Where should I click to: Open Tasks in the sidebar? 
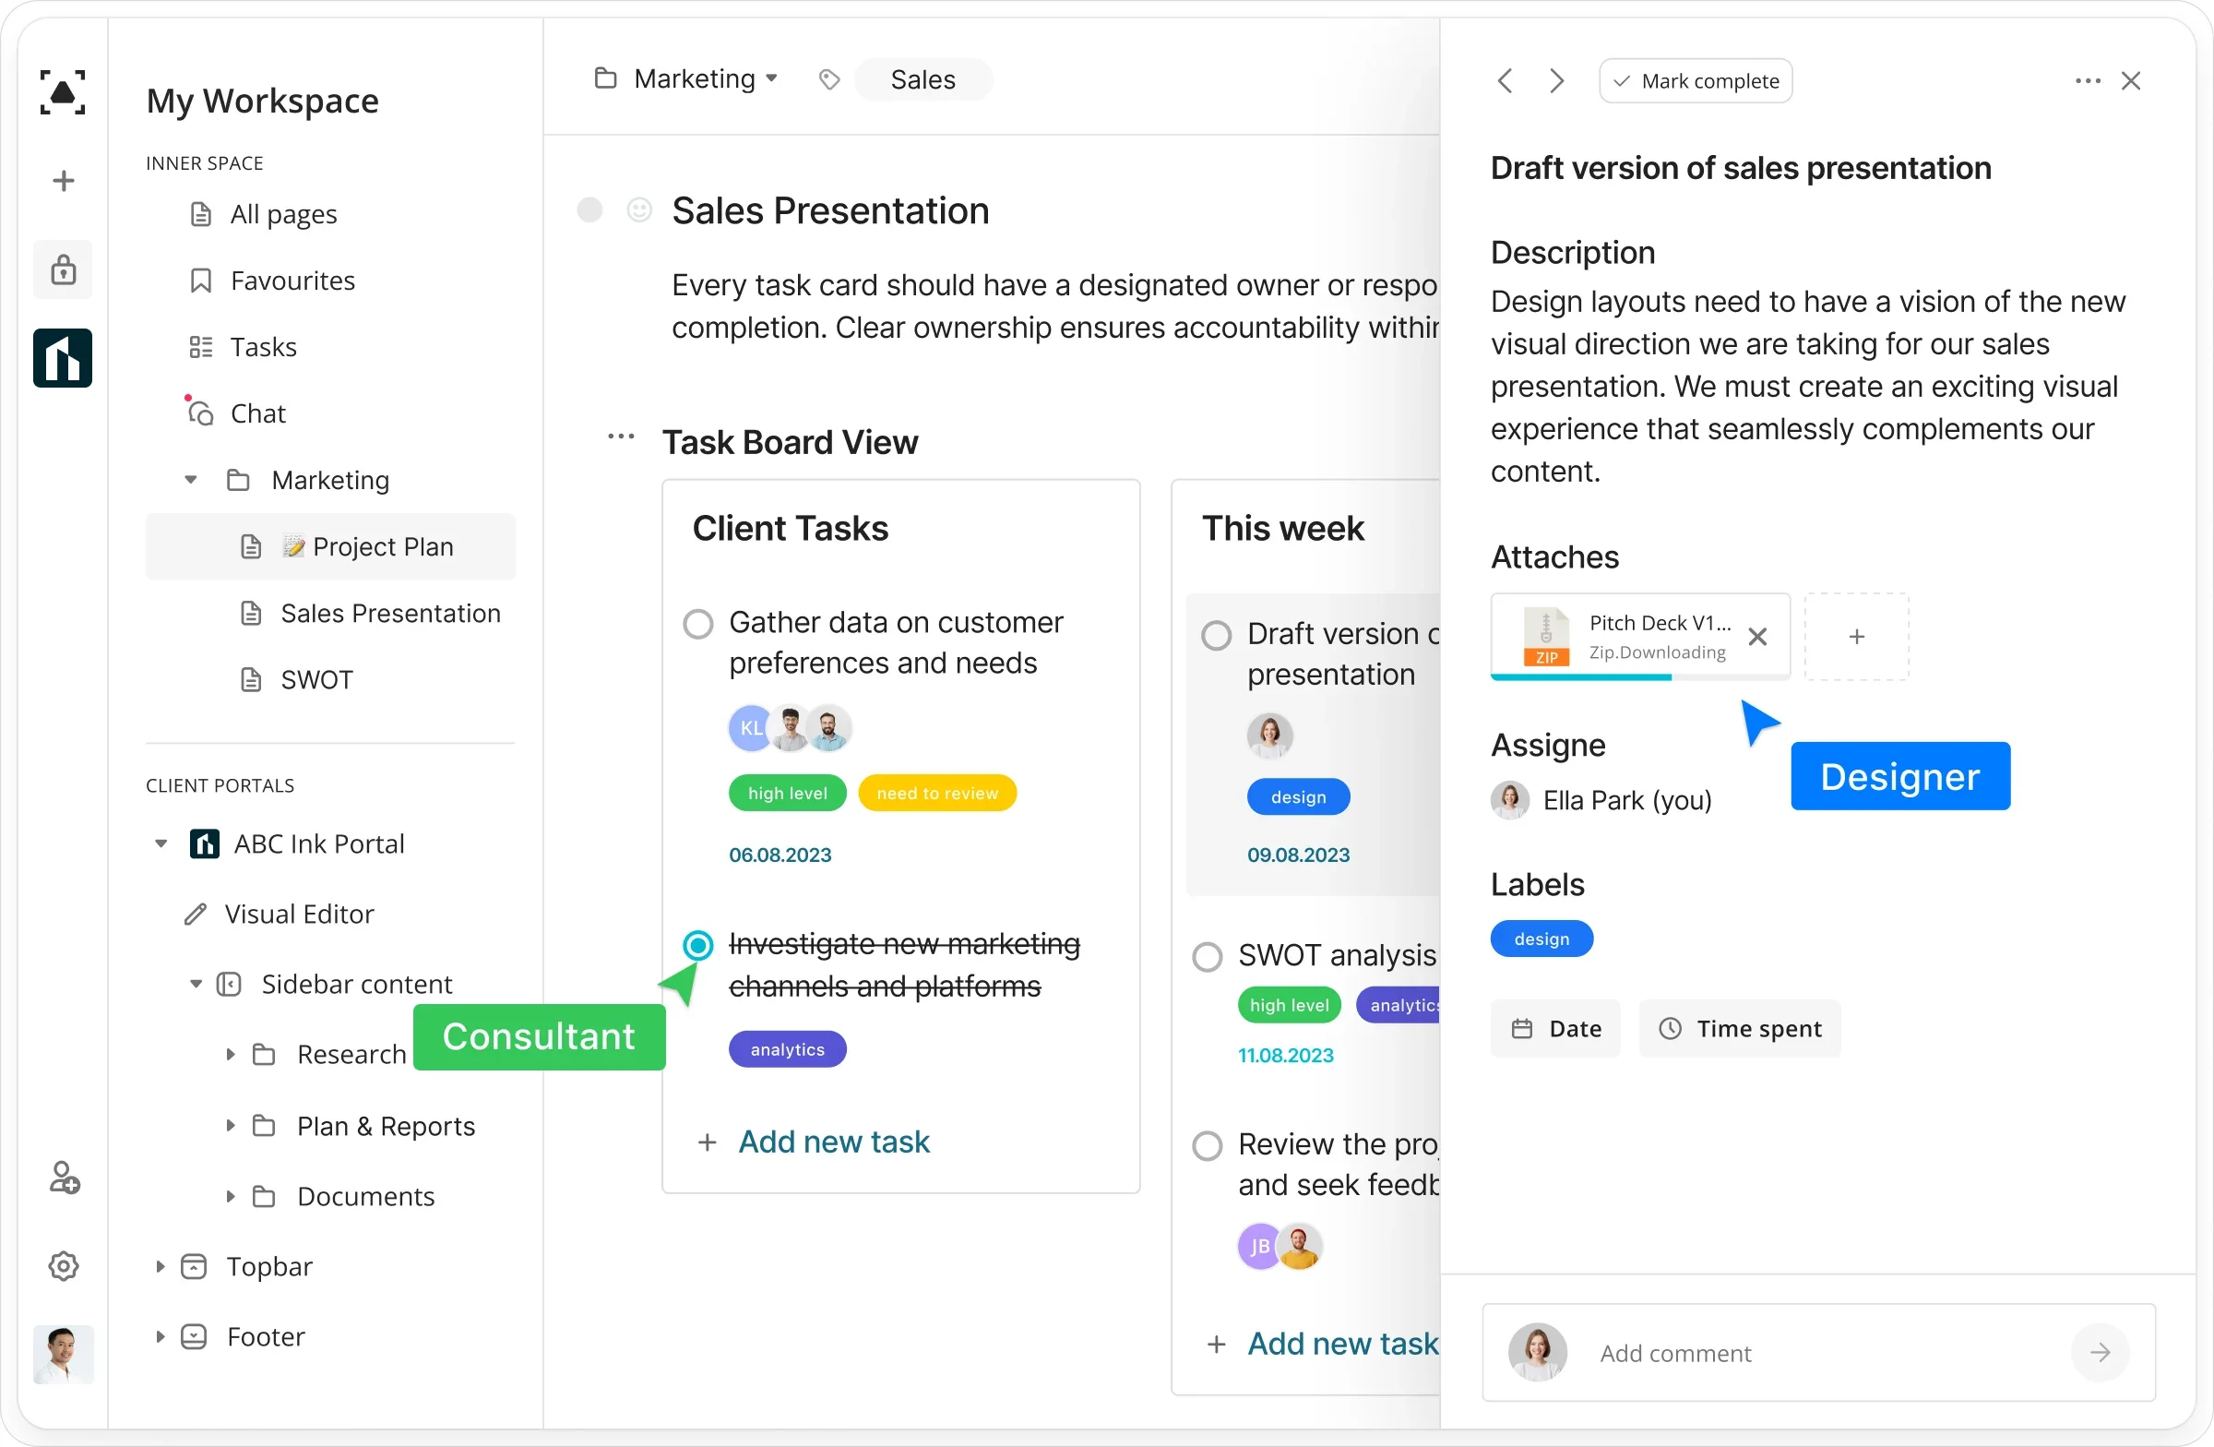point(262,347)
